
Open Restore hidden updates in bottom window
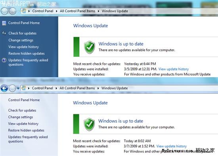tap(26, 130)
